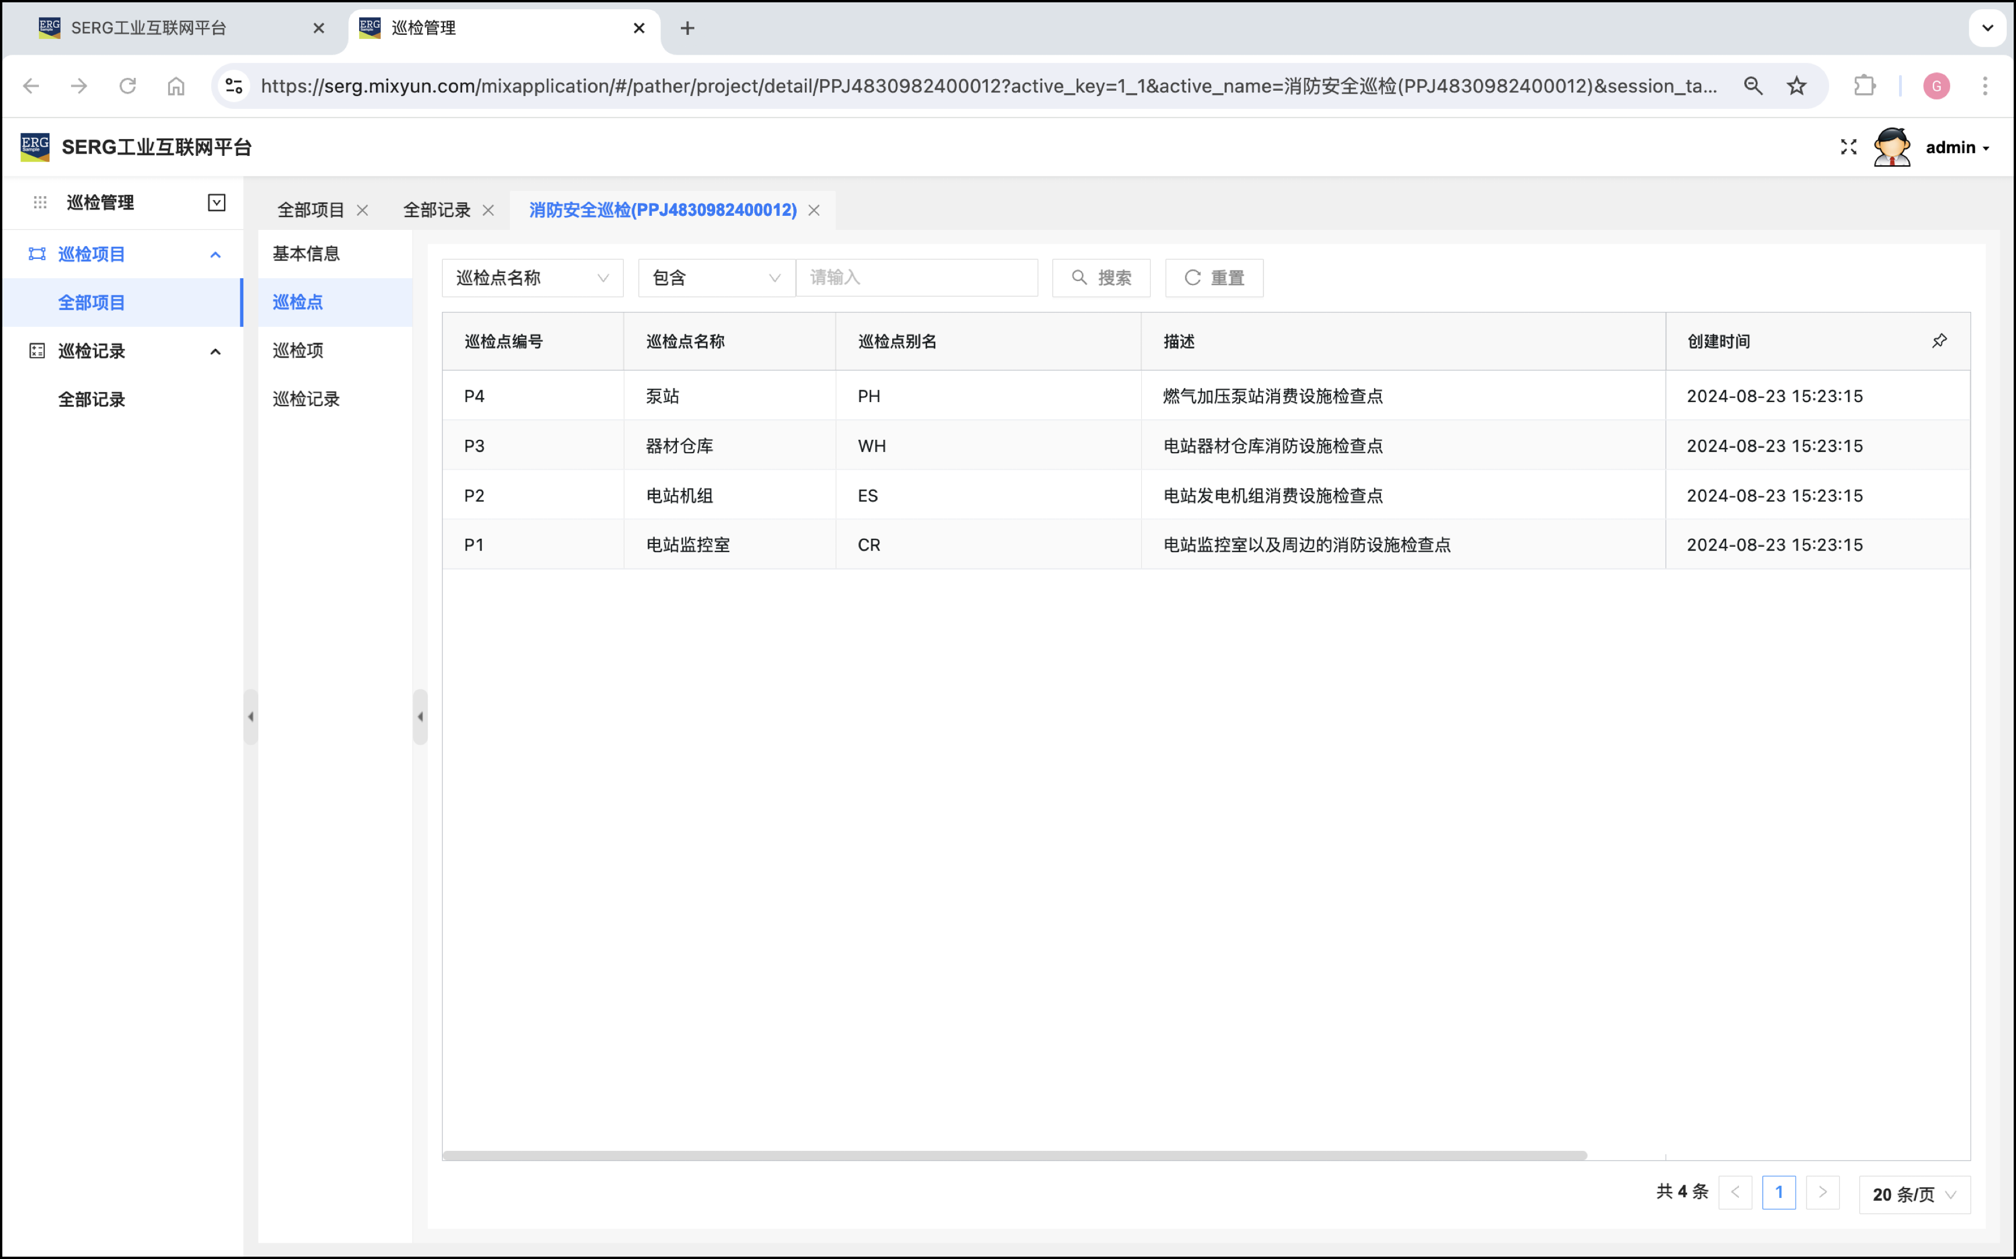Click the browser bookmark star icon

(1796, 86)
